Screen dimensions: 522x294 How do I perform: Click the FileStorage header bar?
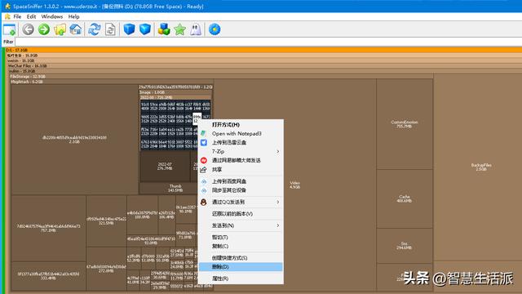click(x=221, y=76)
